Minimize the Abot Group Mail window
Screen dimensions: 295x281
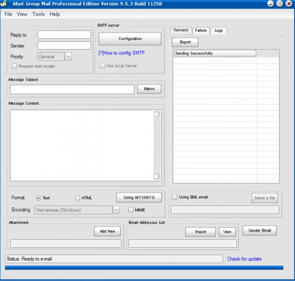tap(271, 3)
